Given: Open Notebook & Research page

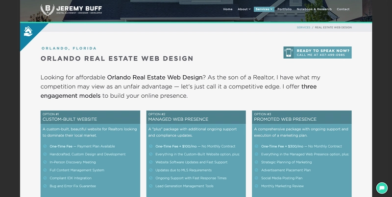Looking at the screenshot, I should click(x=314, y=9).
